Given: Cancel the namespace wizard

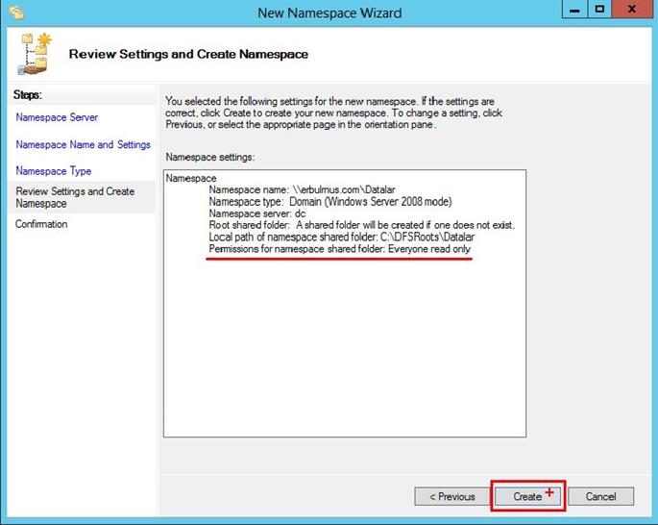Looking at the screenshot, I should tap(600, 496).
